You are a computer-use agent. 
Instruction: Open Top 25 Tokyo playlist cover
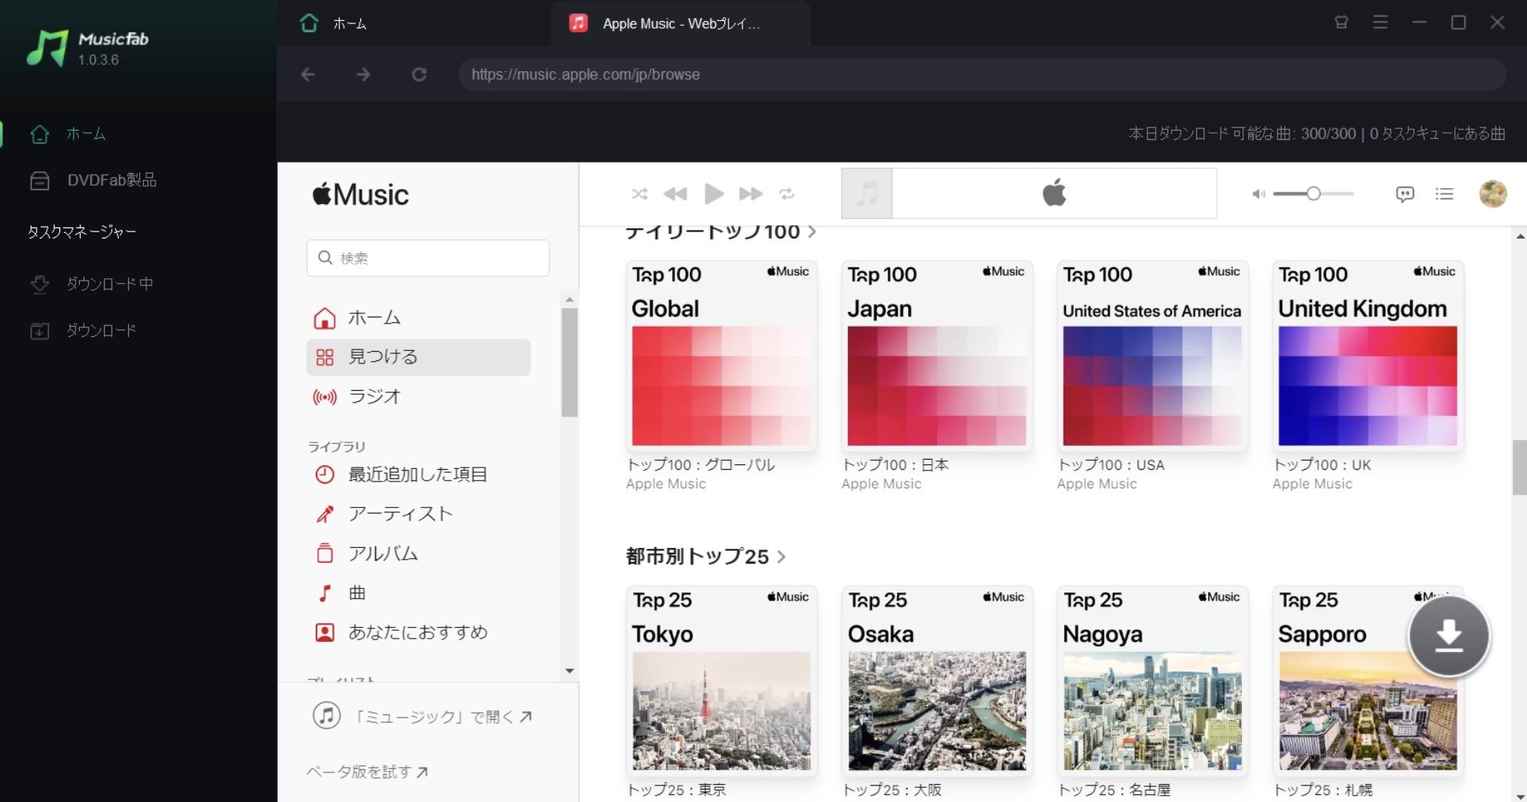pyautogui.click(x=721, y=681)
